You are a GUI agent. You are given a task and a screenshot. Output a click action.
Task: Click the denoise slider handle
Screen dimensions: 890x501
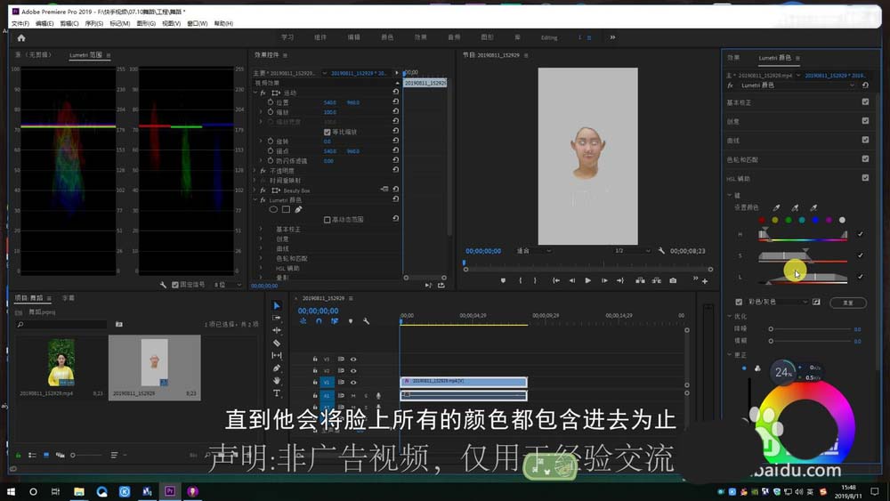click(x=771, y=328)
